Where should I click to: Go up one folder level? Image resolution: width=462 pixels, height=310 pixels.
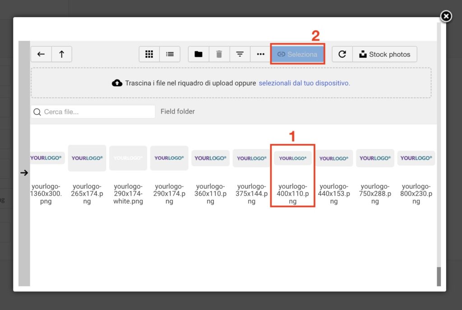61,54
